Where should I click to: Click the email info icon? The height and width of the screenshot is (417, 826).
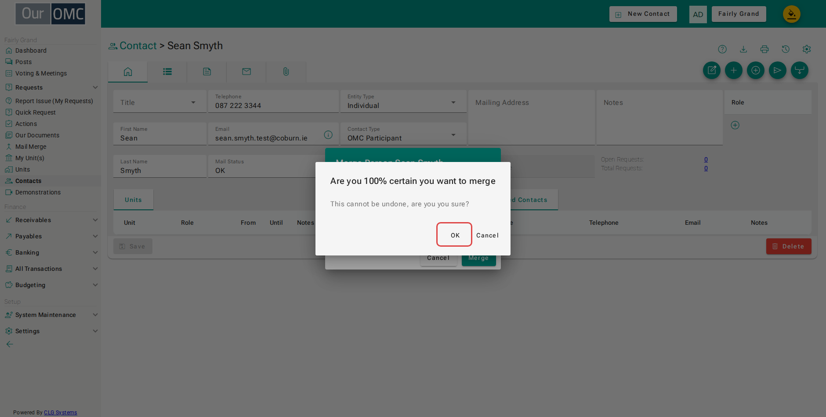tap(328, 135)
